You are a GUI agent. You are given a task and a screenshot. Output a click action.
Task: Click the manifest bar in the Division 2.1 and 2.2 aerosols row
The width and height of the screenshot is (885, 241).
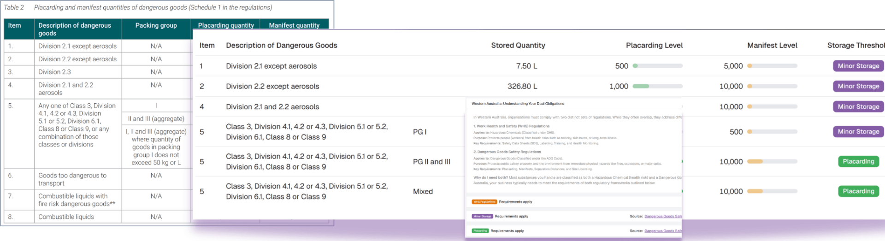click(x=772, y=106)
